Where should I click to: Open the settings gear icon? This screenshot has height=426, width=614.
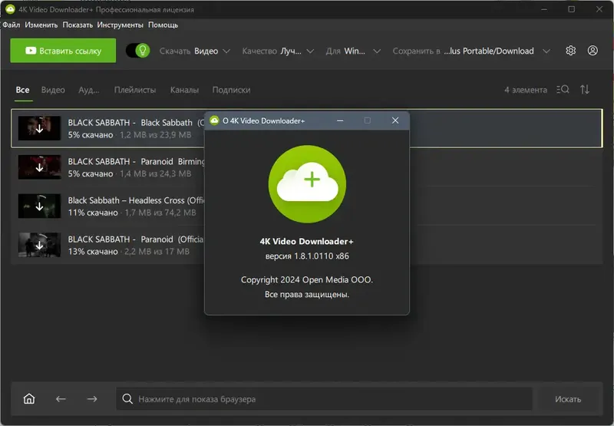click(570, 51)
